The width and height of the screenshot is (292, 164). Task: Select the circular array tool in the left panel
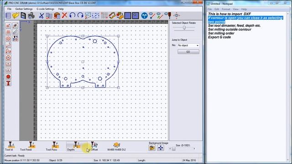coord(8,38)
